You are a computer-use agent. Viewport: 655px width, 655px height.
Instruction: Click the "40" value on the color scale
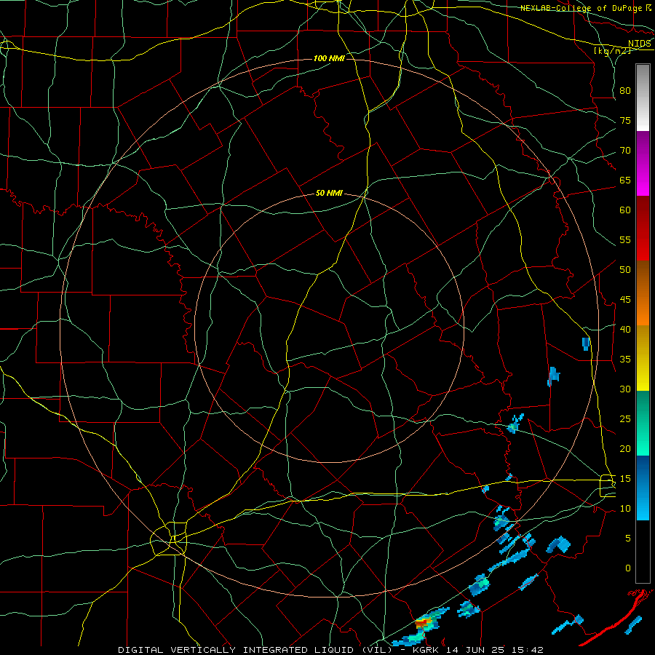pos(625,329)
